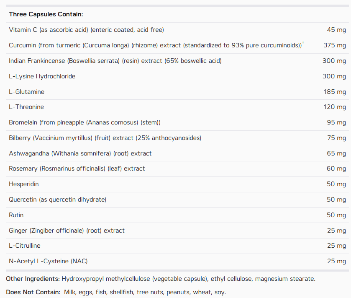Select the Ashwagandha root extract row
This screenshot has width=351, height=298.
(x=177, y=153)
